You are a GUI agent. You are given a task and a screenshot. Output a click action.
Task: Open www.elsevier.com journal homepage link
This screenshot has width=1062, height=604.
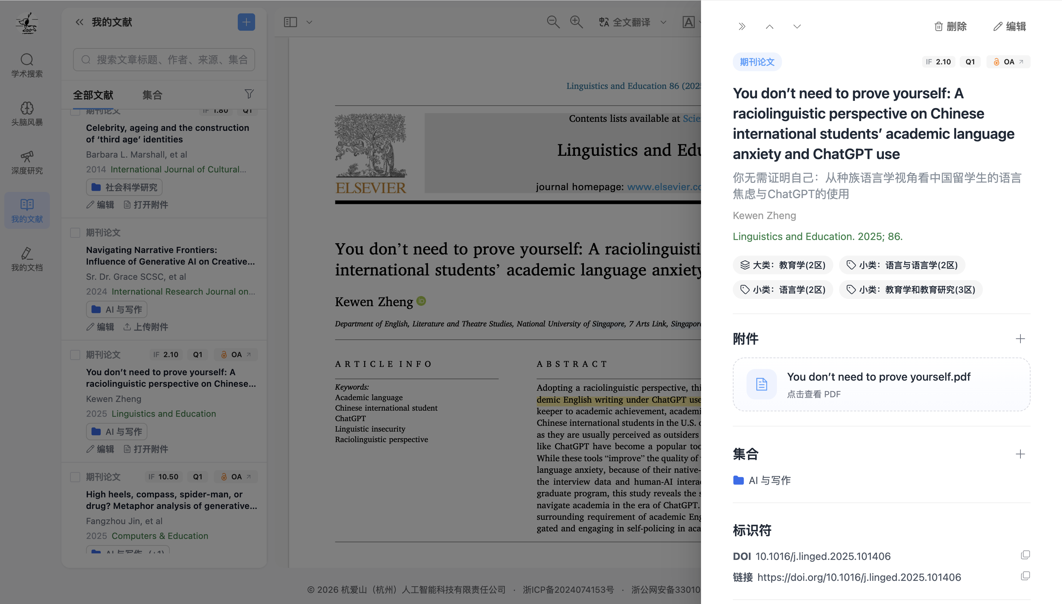tap(664, 187)
